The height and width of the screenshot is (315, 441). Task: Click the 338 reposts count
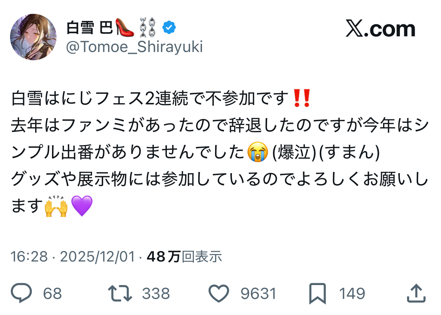[156, 294]
